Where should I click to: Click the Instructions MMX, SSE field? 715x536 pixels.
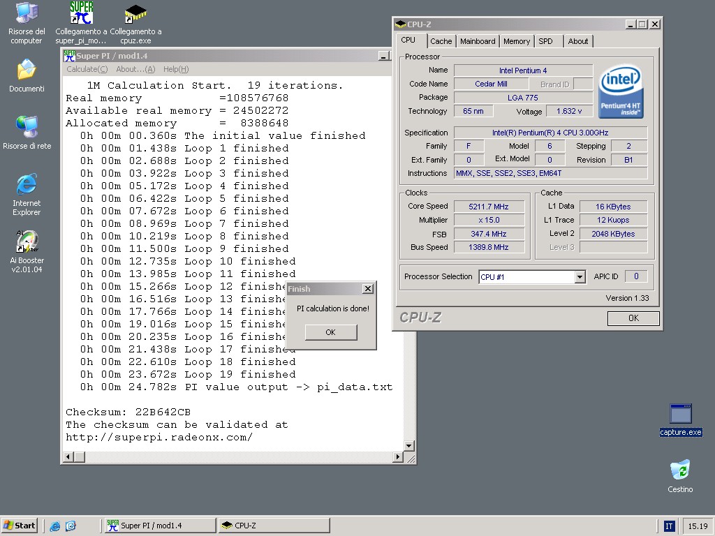tap(550, 173)
